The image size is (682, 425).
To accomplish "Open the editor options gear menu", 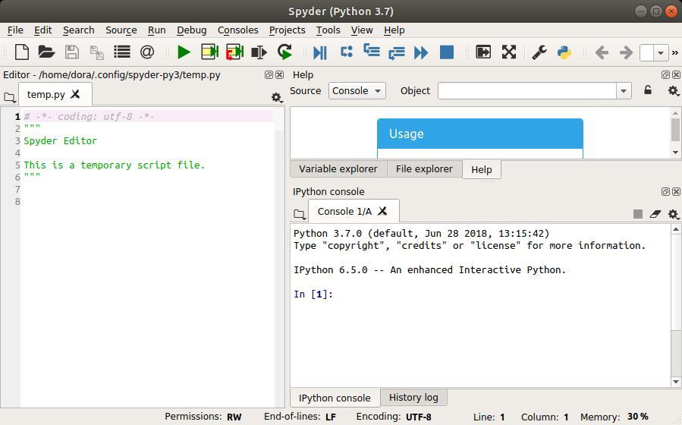I will point(277,97).
